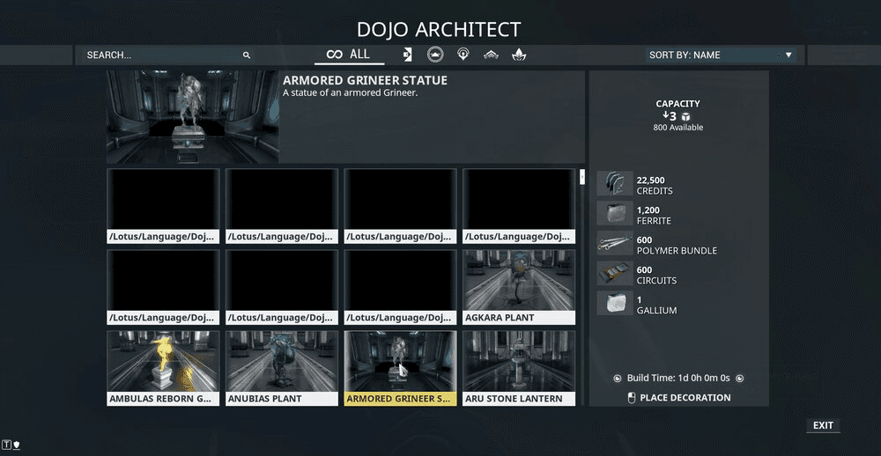Click the icon left of Build Time
Image resolution: width=881 pixels, height=456 pixels.
click(x=618, y=379)
